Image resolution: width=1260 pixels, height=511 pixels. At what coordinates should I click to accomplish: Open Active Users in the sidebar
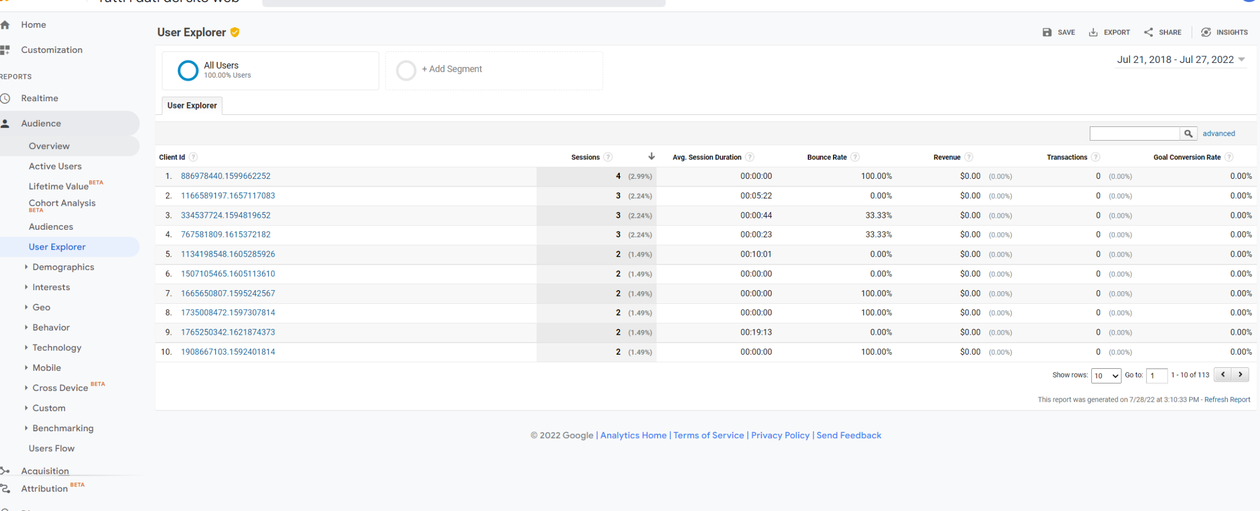(x=55, y=166)
